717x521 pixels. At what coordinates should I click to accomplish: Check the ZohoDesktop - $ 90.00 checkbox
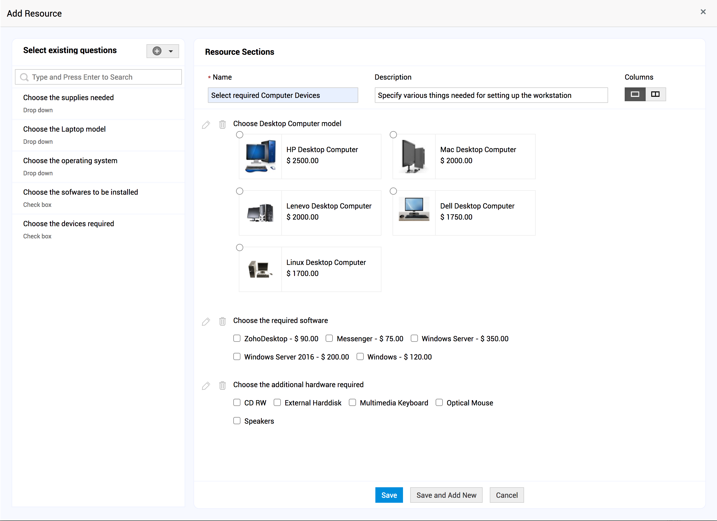[237, 338]
